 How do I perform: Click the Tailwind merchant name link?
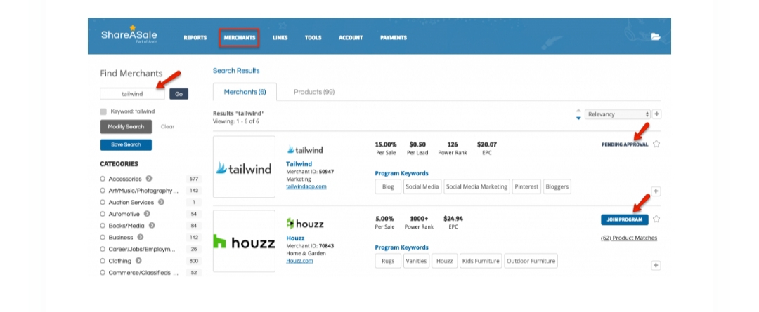299,164
